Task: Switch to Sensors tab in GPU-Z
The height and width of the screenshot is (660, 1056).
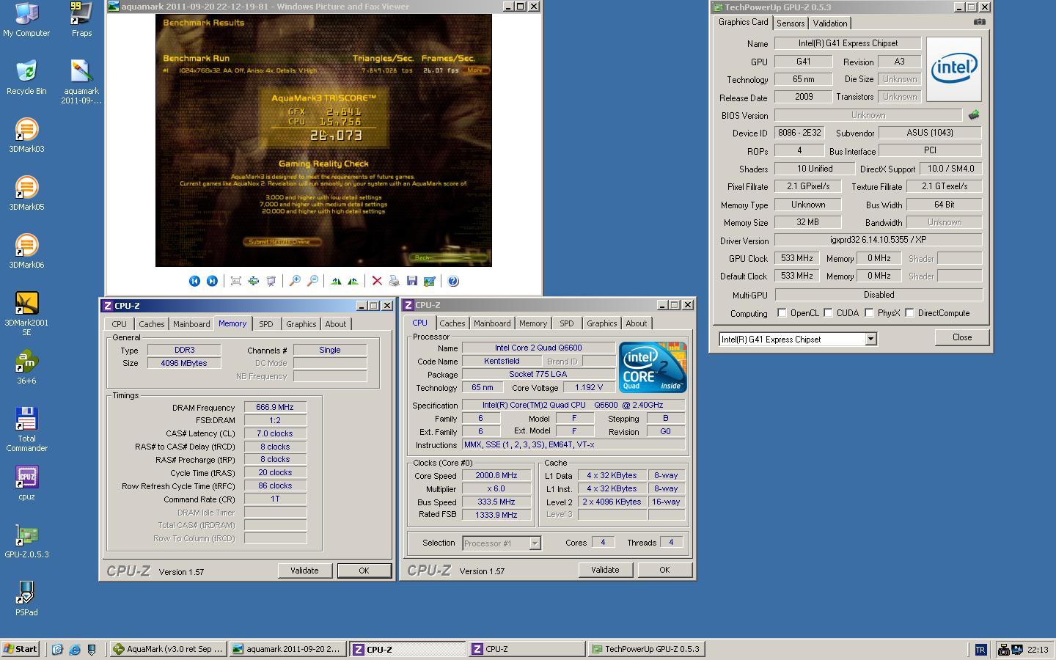Action: (x=791, y=23)
